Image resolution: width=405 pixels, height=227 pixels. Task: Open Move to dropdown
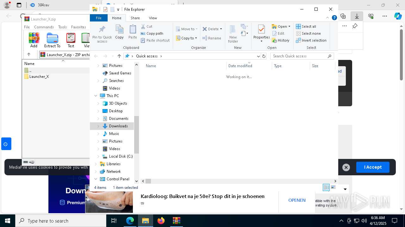186,29
